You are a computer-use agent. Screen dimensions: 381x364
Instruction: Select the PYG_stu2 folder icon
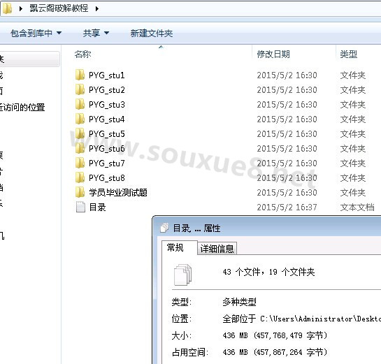(x=80, y=89)
